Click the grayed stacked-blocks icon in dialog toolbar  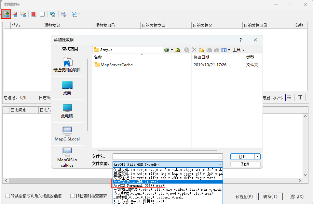pyautogui.click(x=217, y=50)
